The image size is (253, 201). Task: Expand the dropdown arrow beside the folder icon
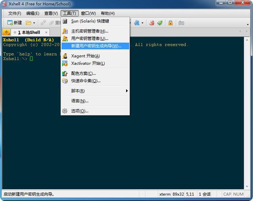pyautogui.click(x=34, y=23)
